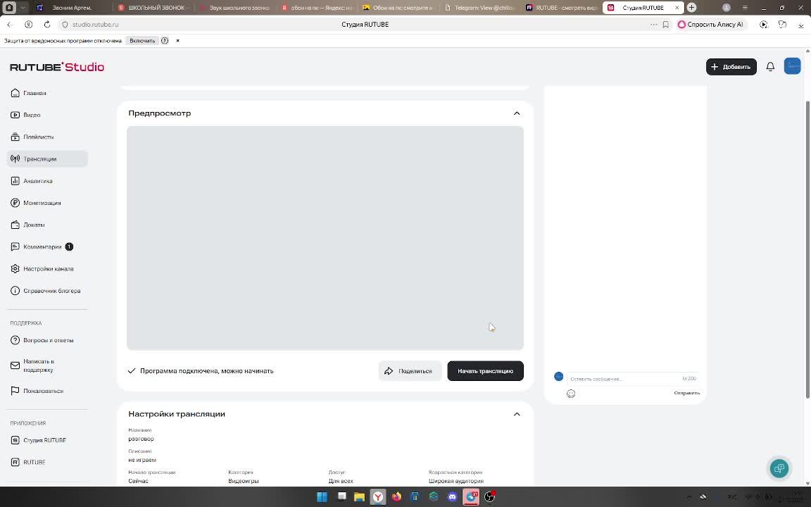Click the description text не играем

(x=142, y=460)
